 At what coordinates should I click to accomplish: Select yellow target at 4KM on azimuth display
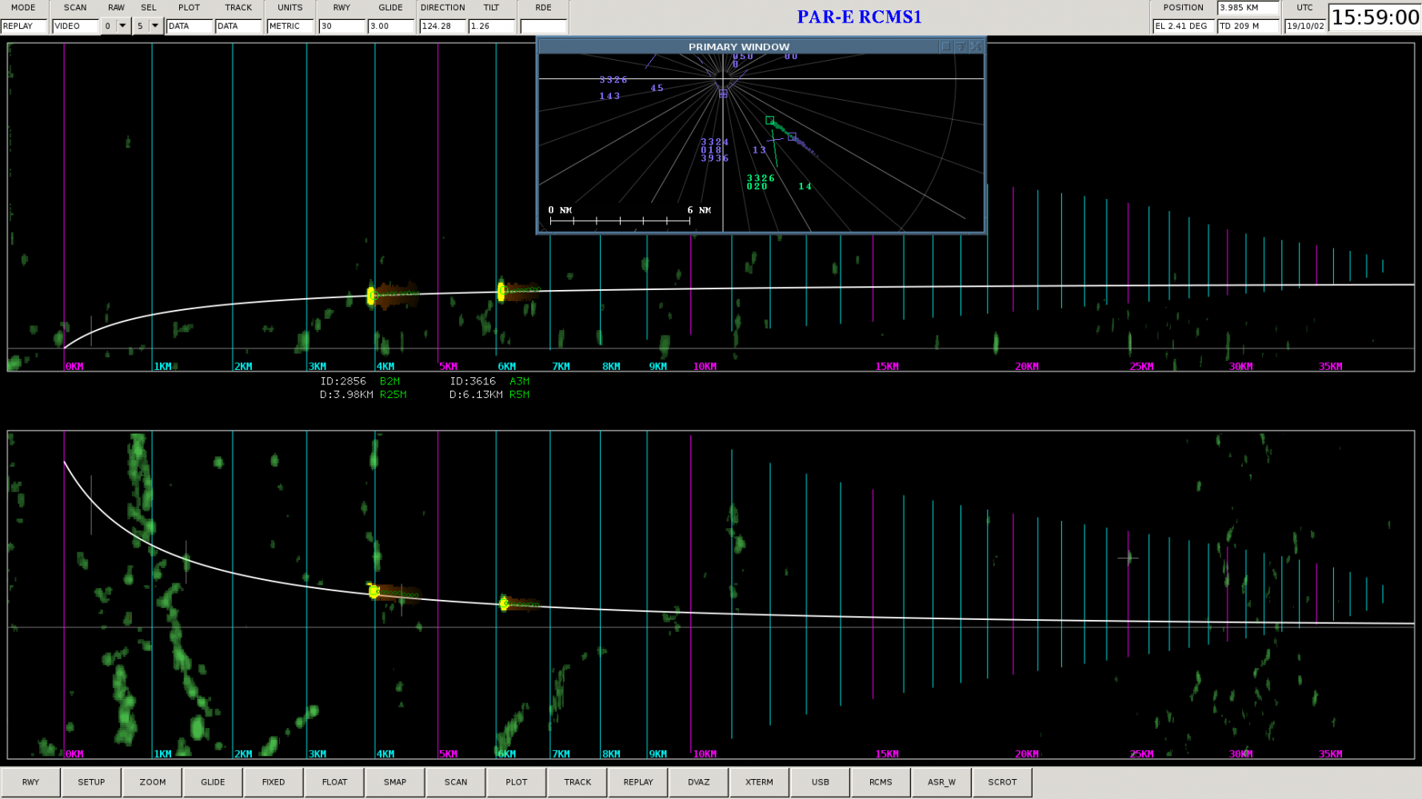pos(373,591)
